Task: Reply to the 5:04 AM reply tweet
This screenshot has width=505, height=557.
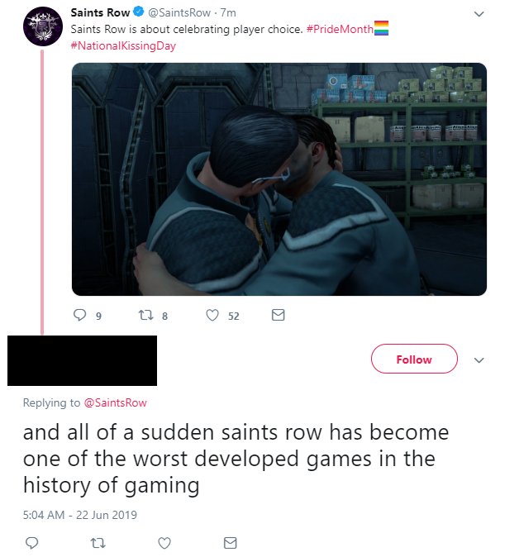Action: pos(32,542)
